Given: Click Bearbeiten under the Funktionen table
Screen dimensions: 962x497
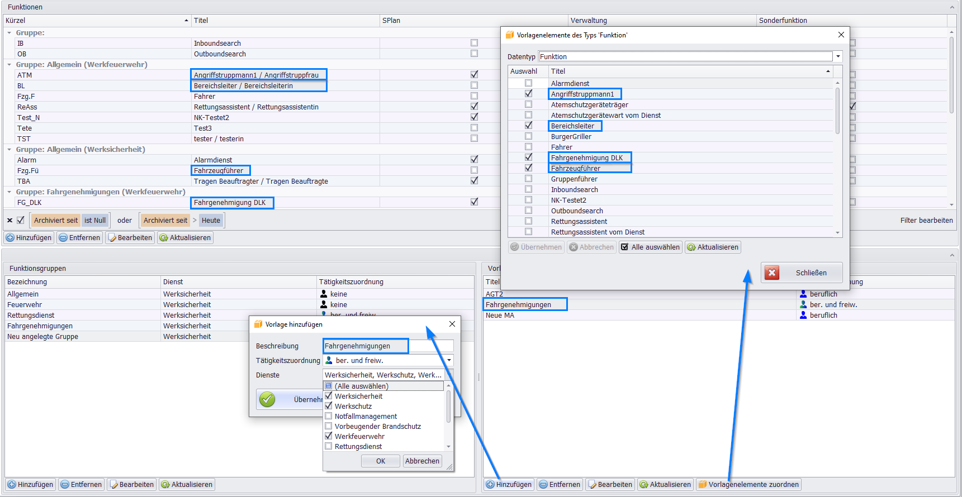Looking at the screenshot, I should [x=130, y=238].
